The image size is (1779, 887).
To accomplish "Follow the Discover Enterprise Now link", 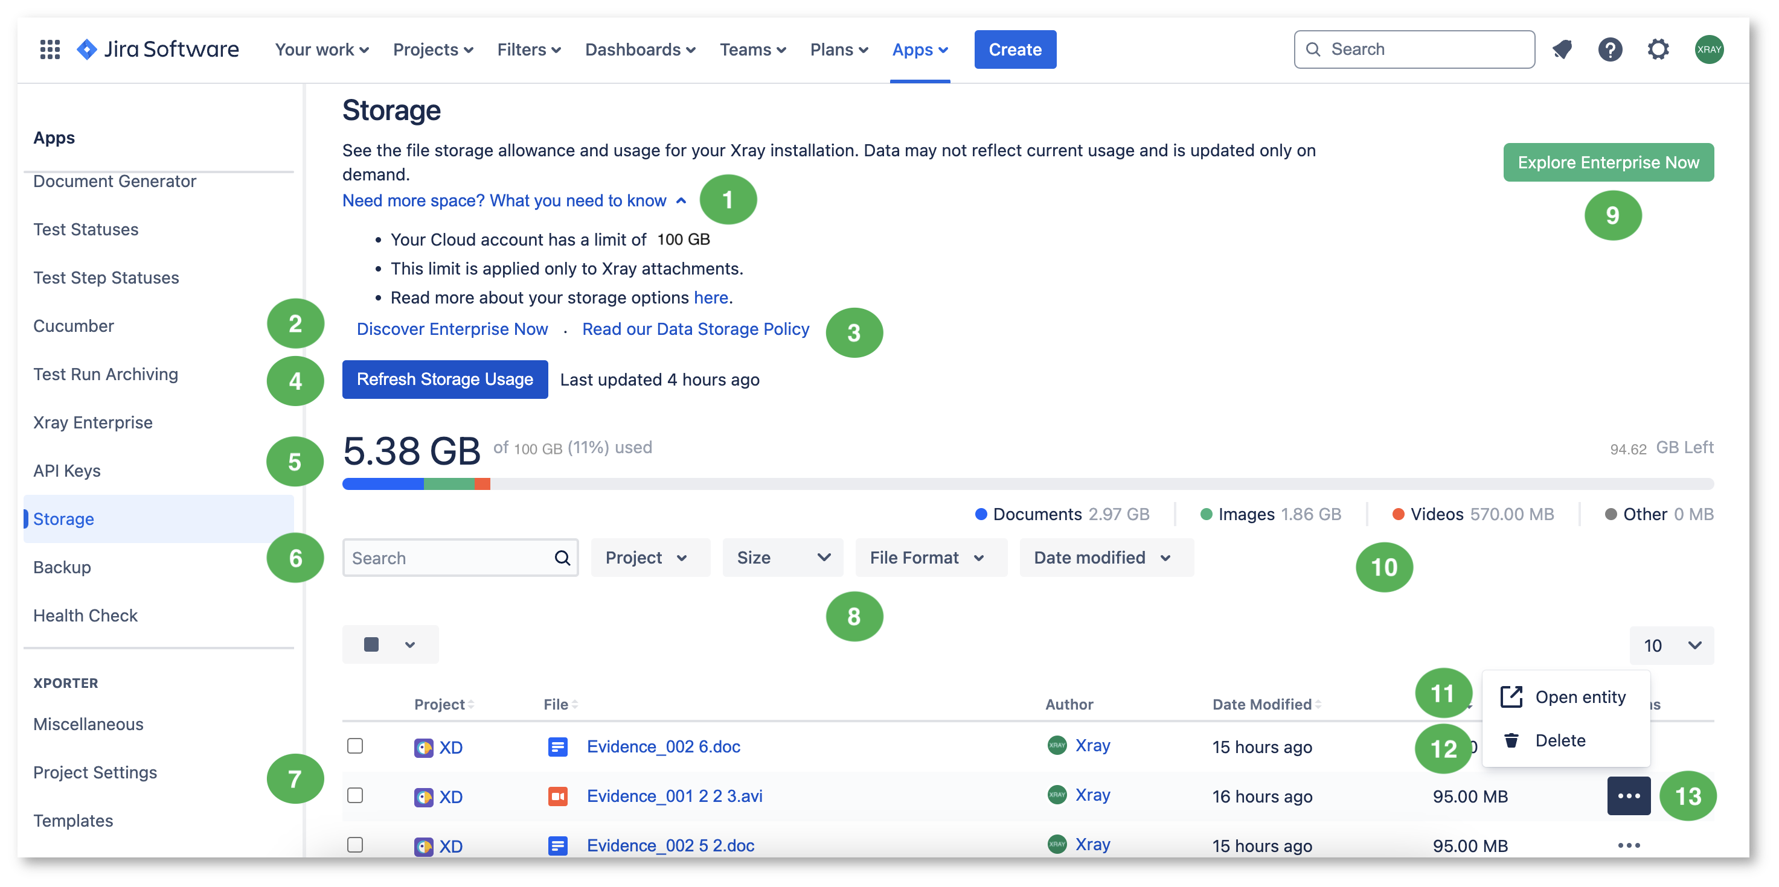I will point(452,329).
